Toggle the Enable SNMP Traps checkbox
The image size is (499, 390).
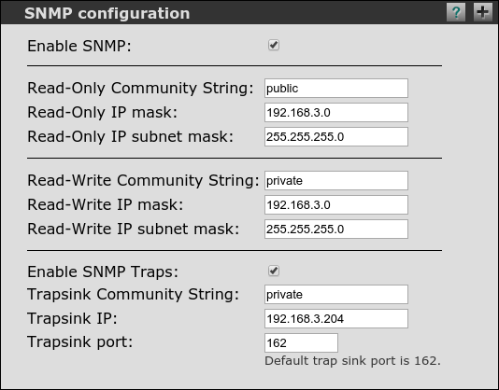click(274, 271)
